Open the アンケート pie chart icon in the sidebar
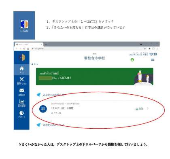This screenshot has width=170, height=159. (21, 114)
